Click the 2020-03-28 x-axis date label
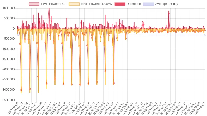This screenshot has height=116, width=207. (x=22, y=108)
